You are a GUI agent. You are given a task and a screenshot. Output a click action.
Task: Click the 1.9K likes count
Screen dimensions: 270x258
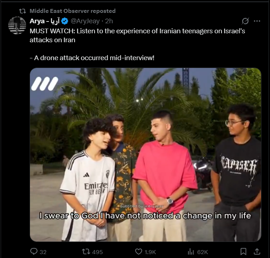(x=150, y=252)
